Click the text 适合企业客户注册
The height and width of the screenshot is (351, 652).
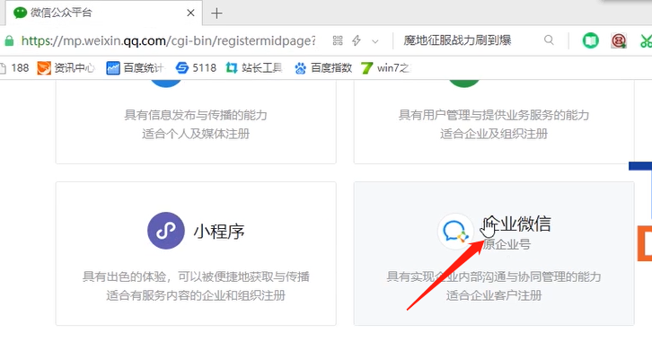click(x=494, y=295)
